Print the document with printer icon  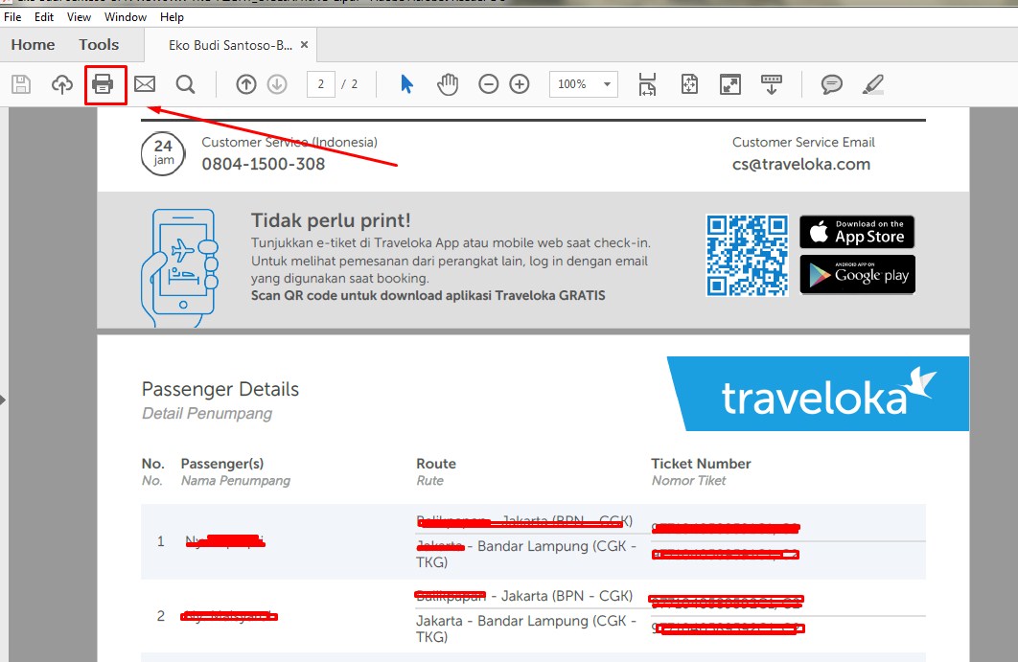point(103,83)
